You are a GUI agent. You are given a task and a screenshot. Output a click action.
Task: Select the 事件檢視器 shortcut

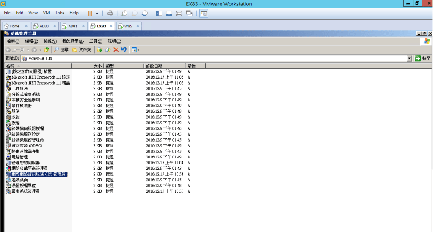(x=21, y=106)
